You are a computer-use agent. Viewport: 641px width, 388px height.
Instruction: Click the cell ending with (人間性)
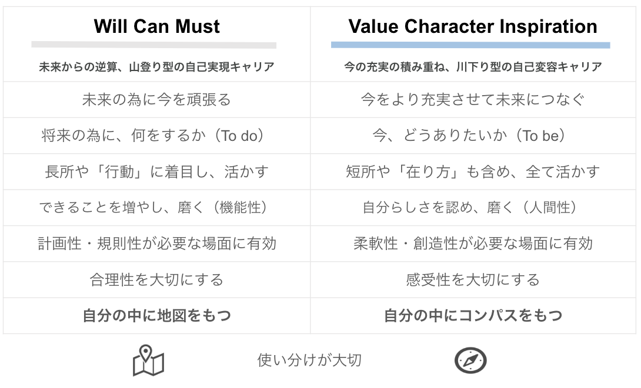(473, 208)
